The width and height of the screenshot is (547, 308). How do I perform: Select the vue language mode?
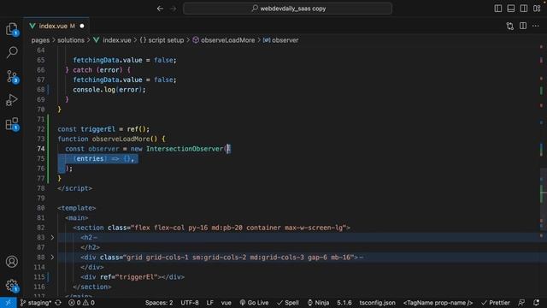click(x=226, y=303)
